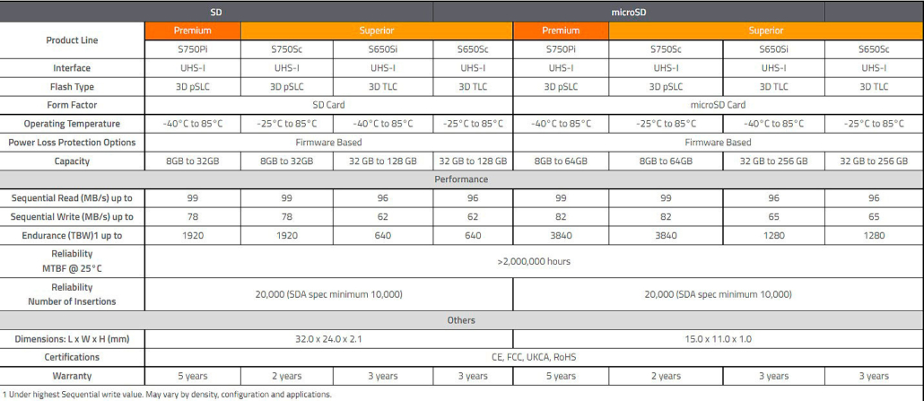Screen dimensions: 924x401
Task: Select the 'microSD Card' form factor cell
Action: click(x=719, y=105)
